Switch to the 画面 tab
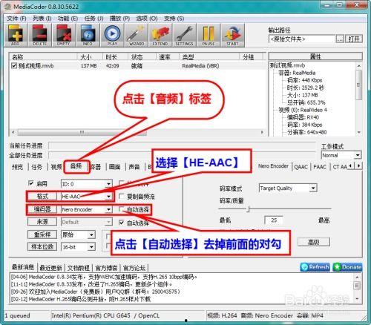 (x=115, y=167)
